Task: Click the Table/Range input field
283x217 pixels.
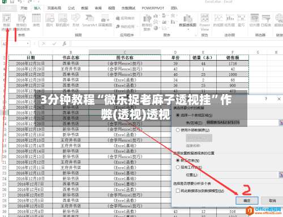Action: (x=242, y=122)
